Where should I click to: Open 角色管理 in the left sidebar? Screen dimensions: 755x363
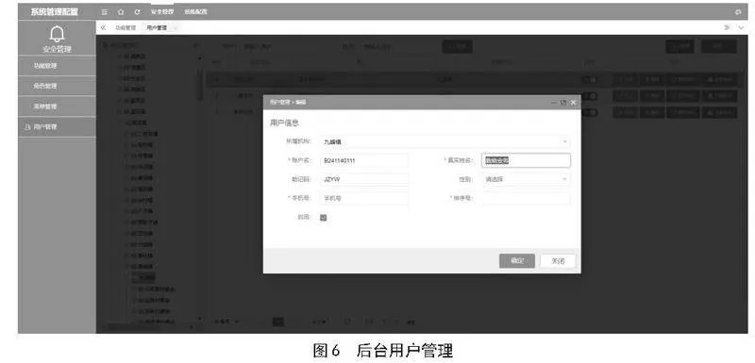pos(58,86)
